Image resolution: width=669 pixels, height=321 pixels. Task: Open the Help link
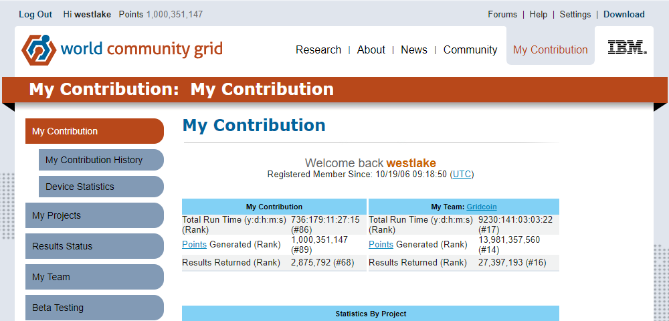tap(538, 15)
